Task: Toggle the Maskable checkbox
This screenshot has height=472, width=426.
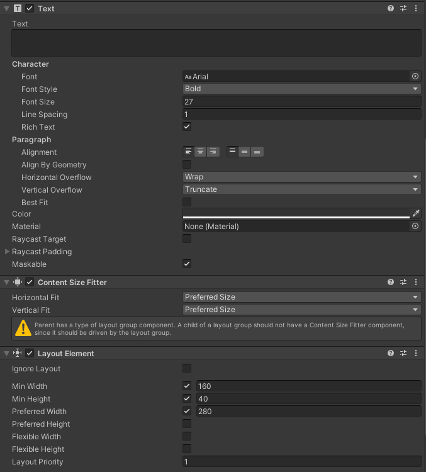Action: point(187,264)
